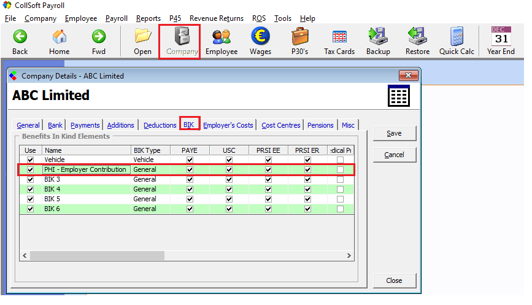The image size is (532, 305).
Task: Click the Cancel button
Action: click(x=394, y=155)
